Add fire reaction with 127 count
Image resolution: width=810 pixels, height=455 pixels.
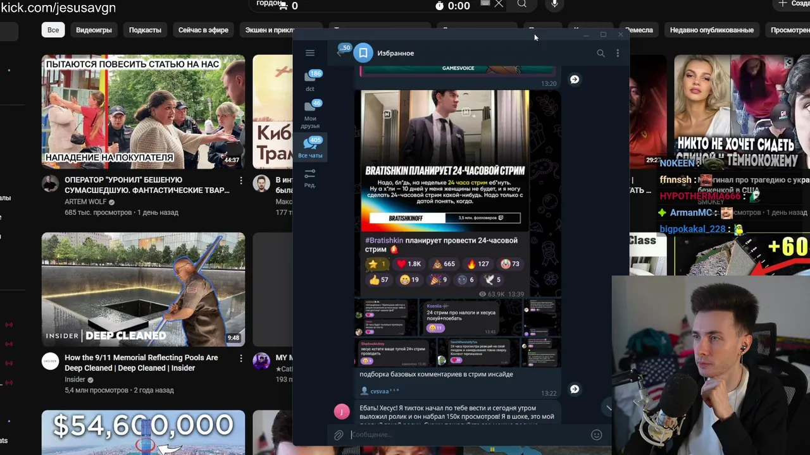(478, 264)
